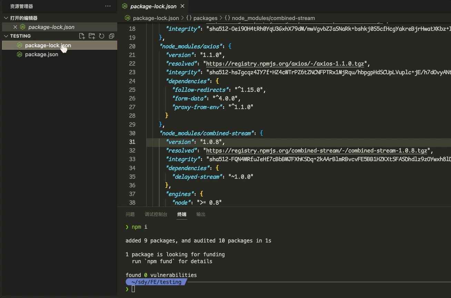Open the combined-stream-1.0.8.tgz registry link
The height and width of the screenshot is (298, 451).
pyautogui.click(x=317, y=150)
